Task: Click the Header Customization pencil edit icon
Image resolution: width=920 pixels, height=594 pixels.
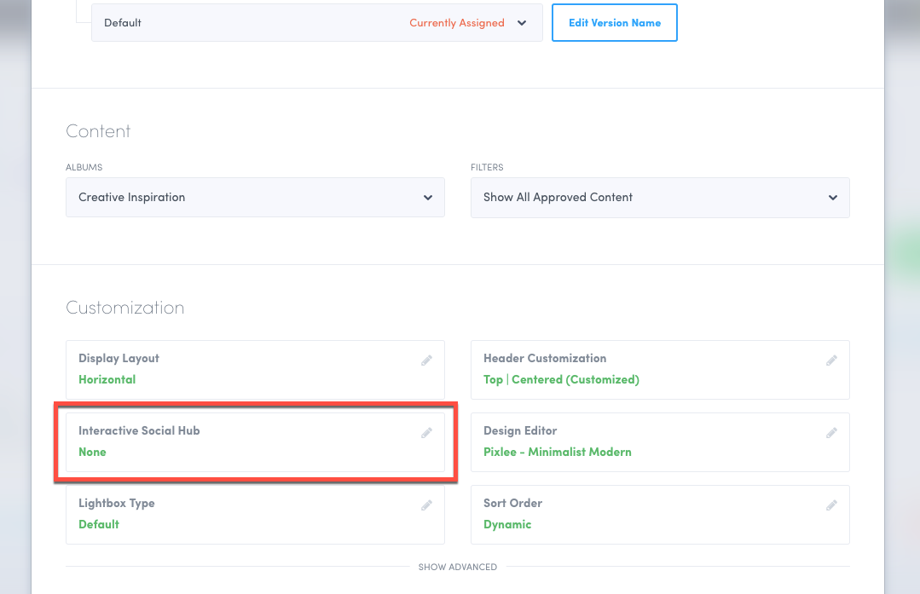Action: 831,360
